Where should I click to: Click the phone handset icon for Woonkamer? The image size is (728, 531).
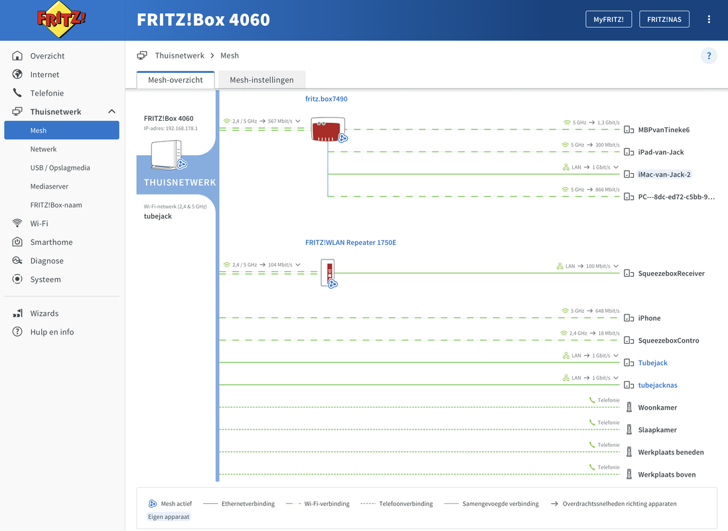click(629, 408)
